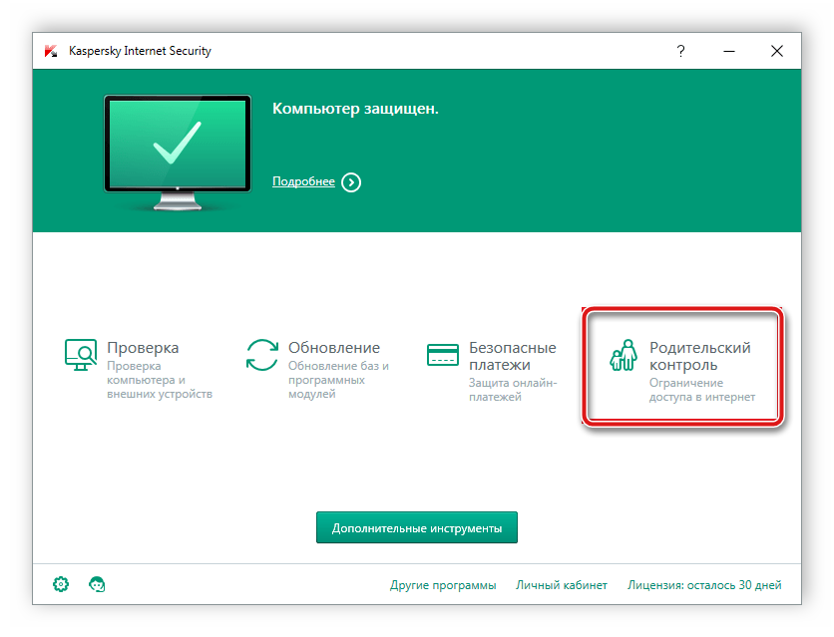Viewport: 834px width, 637px height.
Task: Minimize the Kaspersky window
Action: [729, 51]
